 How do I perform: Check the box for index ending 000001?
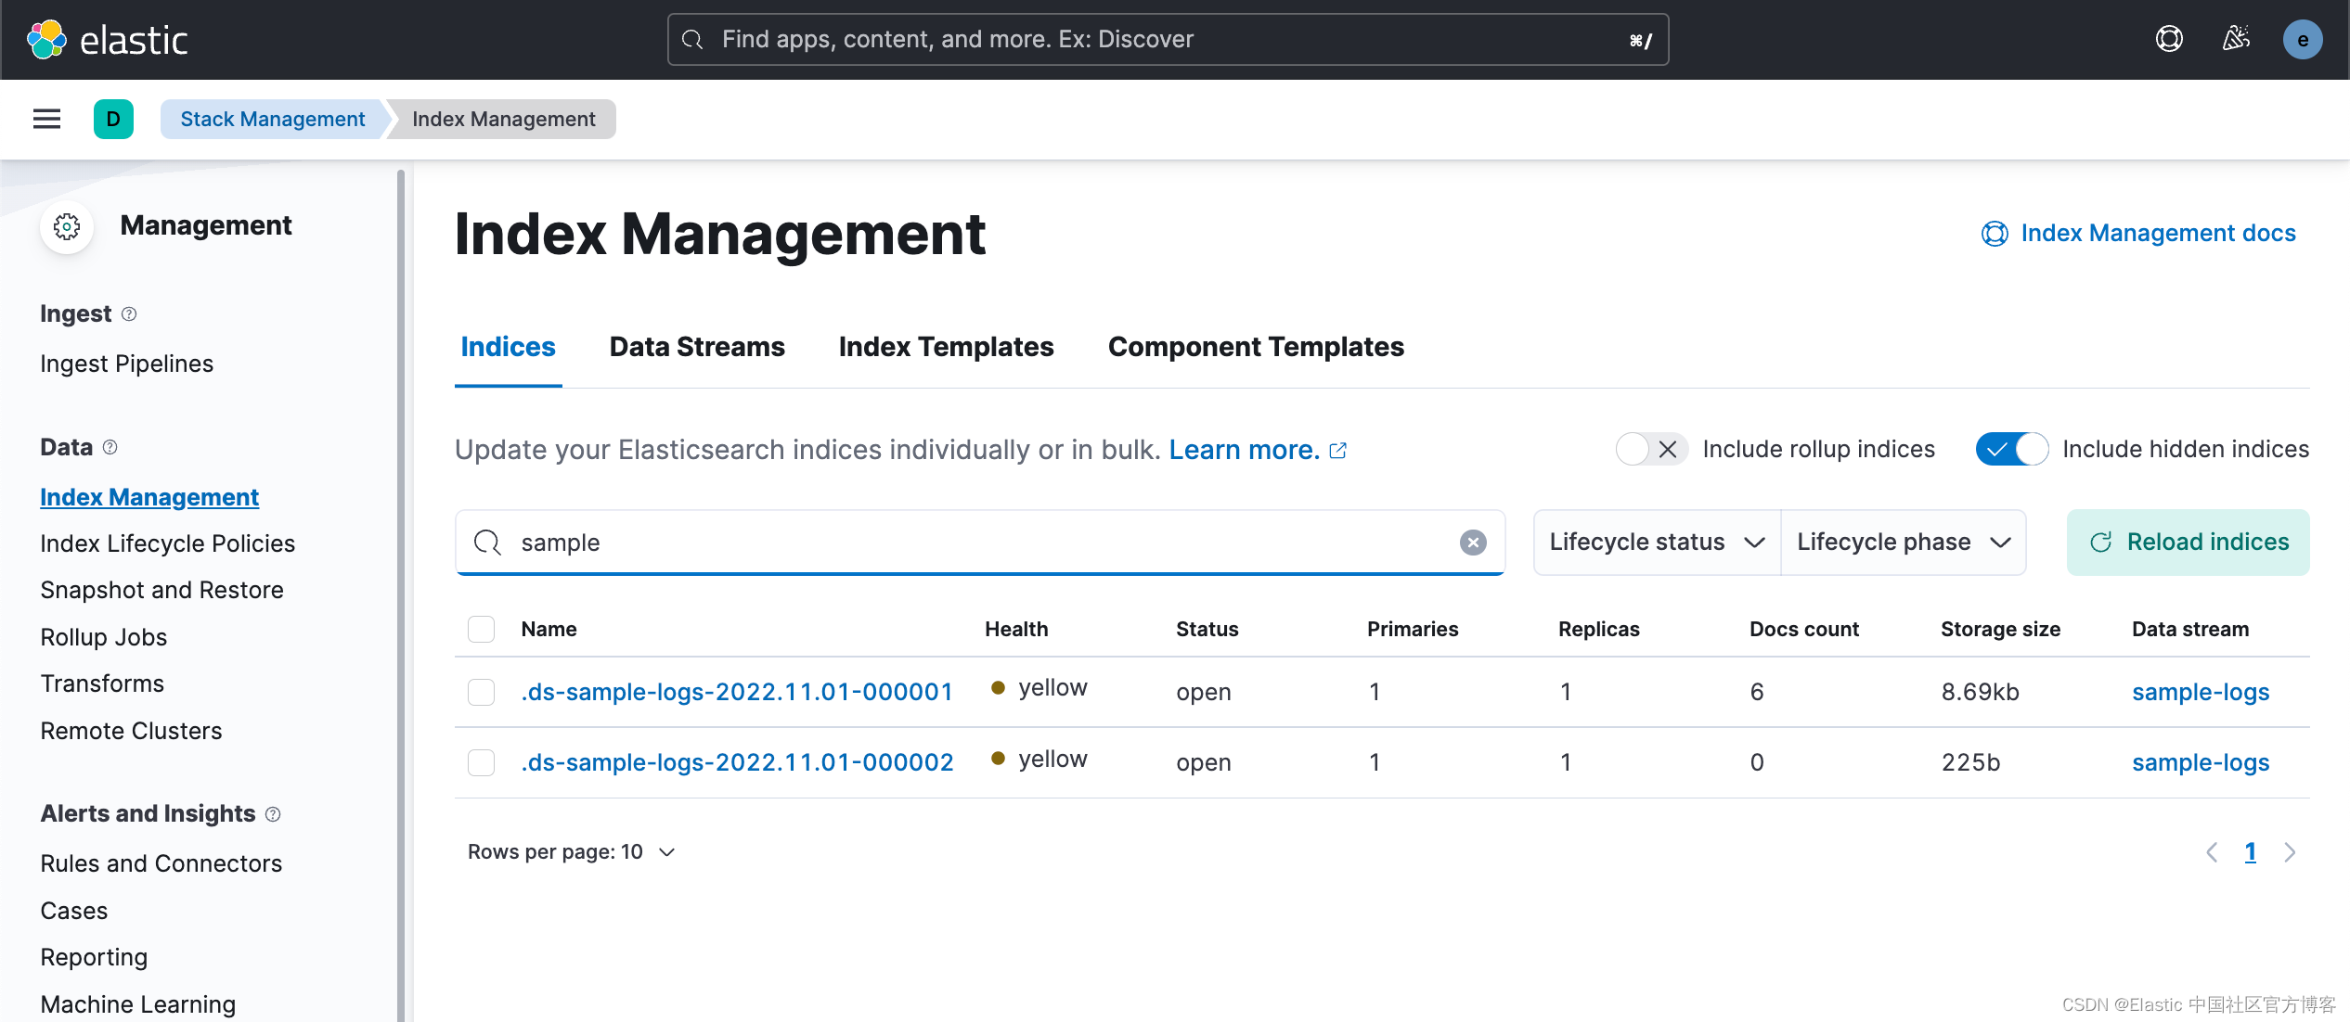481,692
